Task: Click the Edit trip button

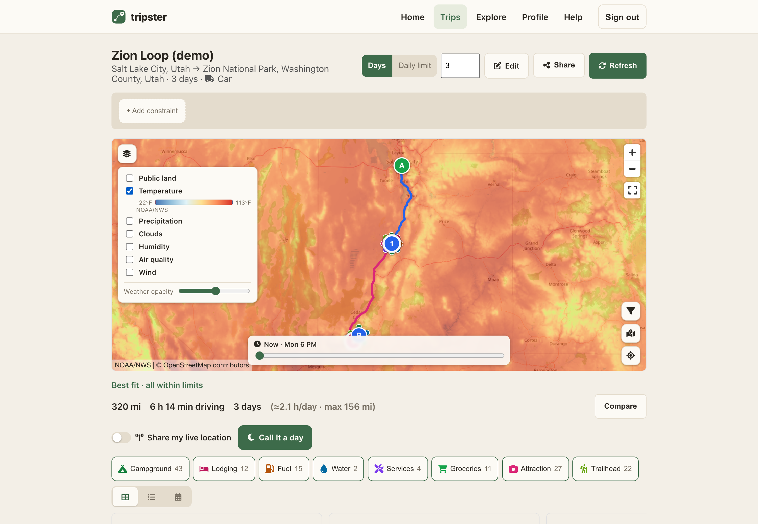Action: pos(506,66)
